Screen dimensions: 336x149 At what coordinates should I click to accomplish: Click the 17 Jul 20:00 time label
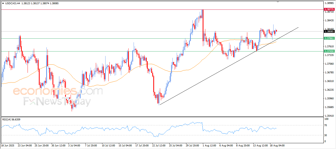click(142, 145)
